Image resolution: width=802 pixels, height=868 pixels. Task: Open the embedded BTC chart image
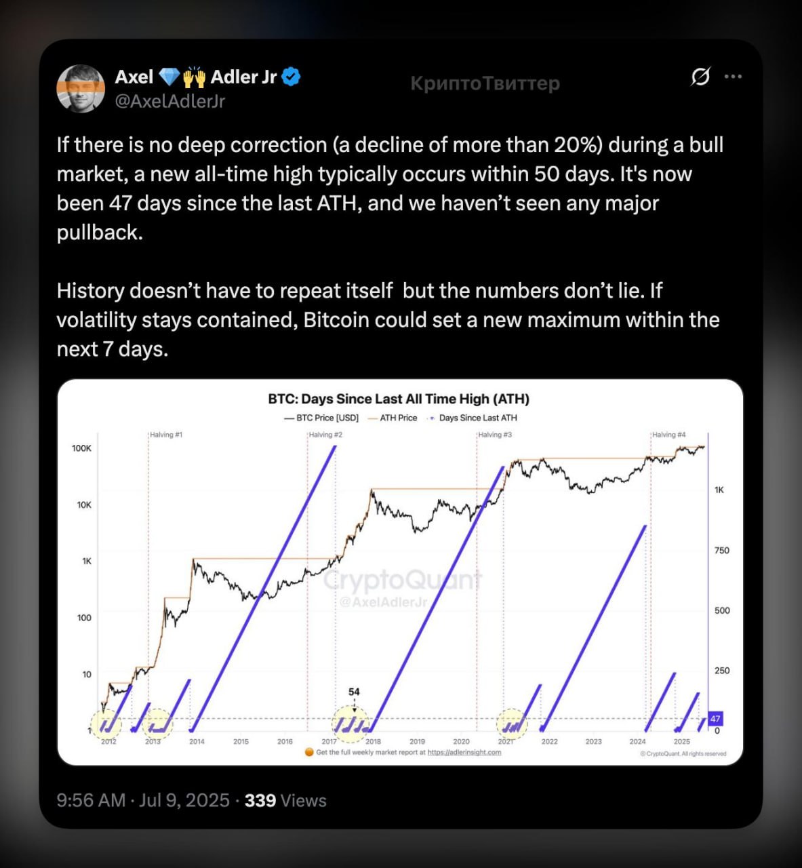pyautogui.click(x=400, y=572)
